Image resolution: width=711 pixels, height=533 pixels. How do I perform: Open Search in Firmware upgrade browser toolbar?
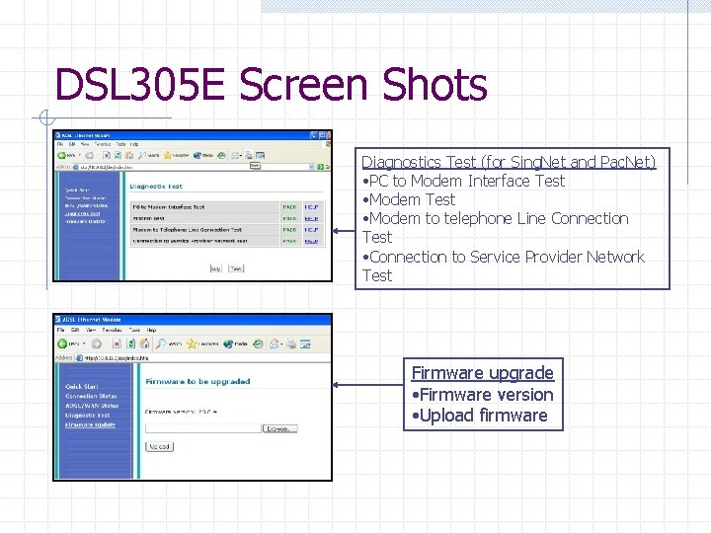click(169, 343)
